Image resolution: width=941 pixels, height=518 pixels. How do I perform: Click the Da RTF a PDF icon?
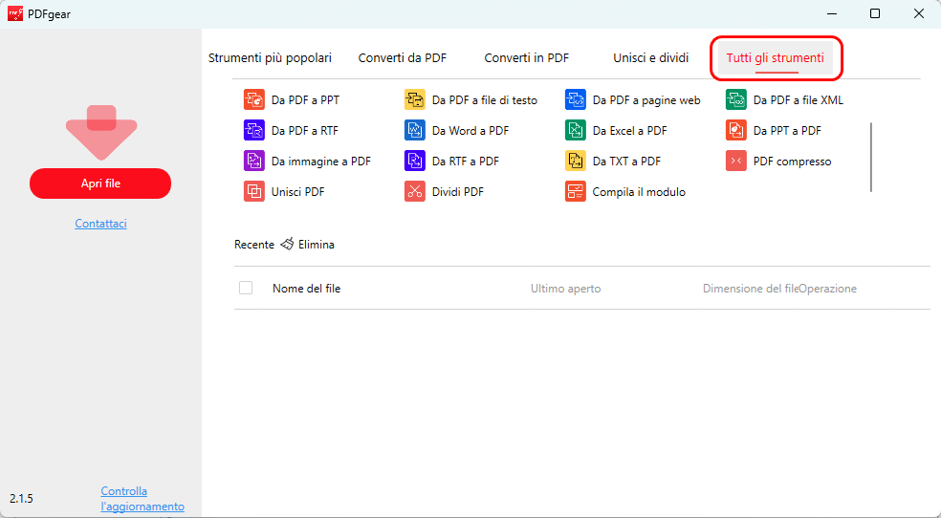(x=415, y=162)
